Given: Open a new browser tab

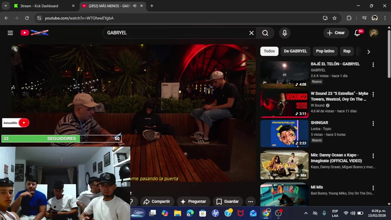Looking at the screenshot, I should (x=152, y=6).
